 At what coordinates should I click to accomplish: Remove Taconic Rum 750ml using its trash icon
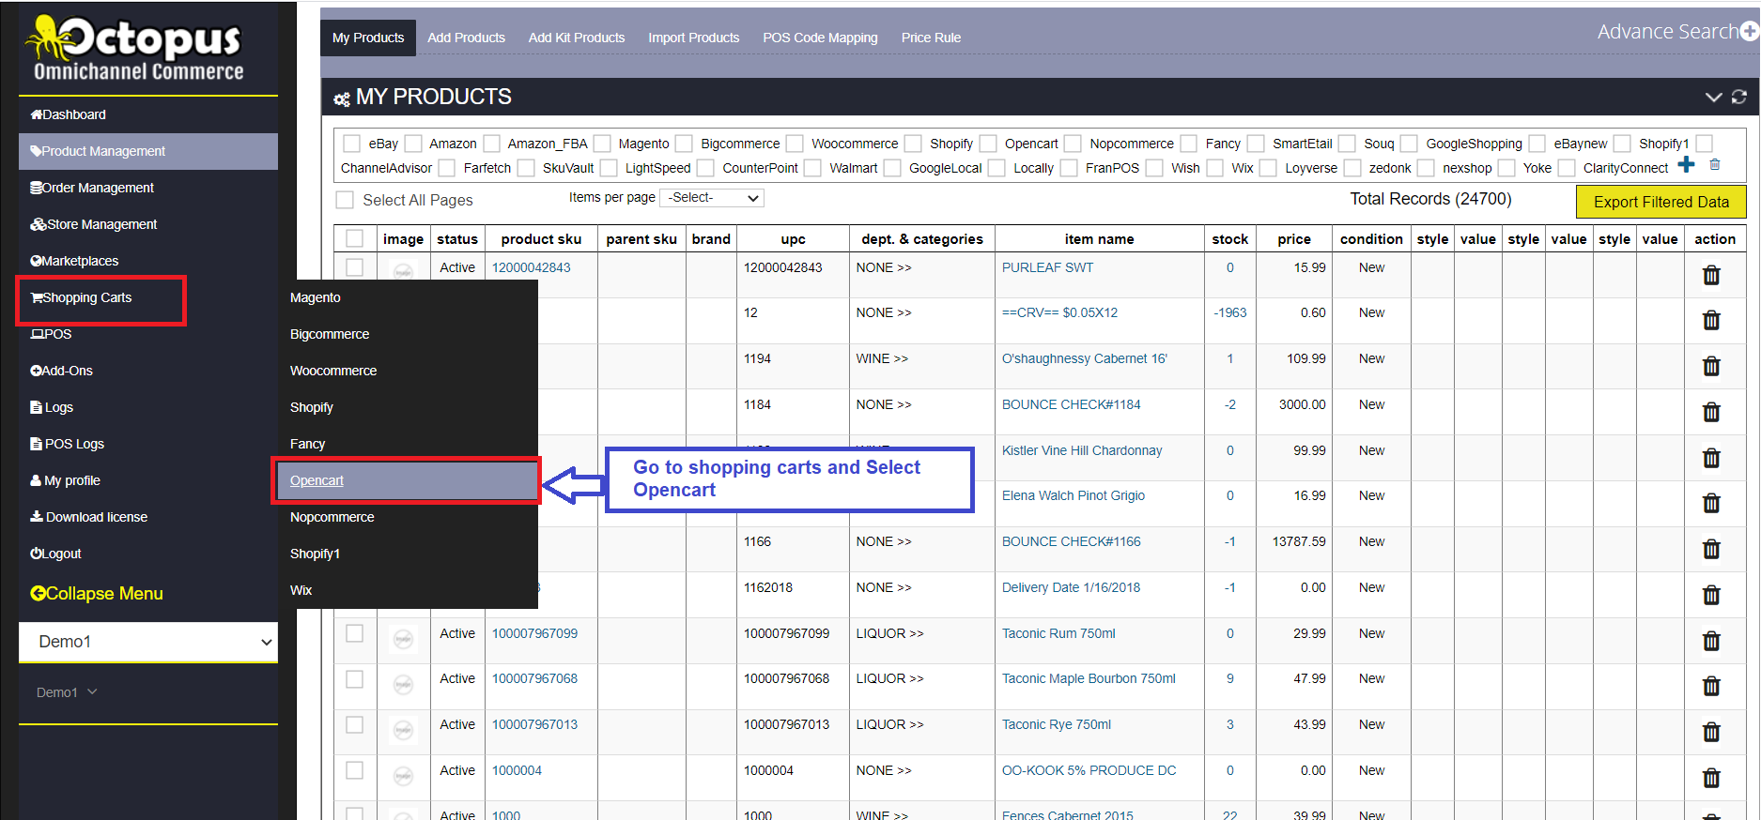click(1711, 641)
